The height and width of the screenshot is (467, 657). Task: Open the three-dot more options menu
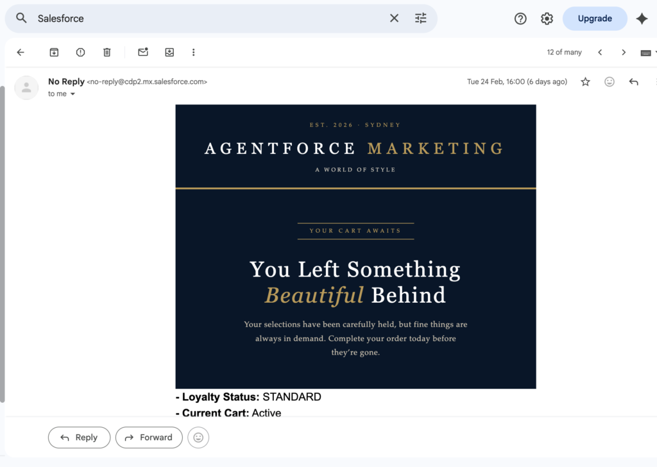click(x=193, y=53)
